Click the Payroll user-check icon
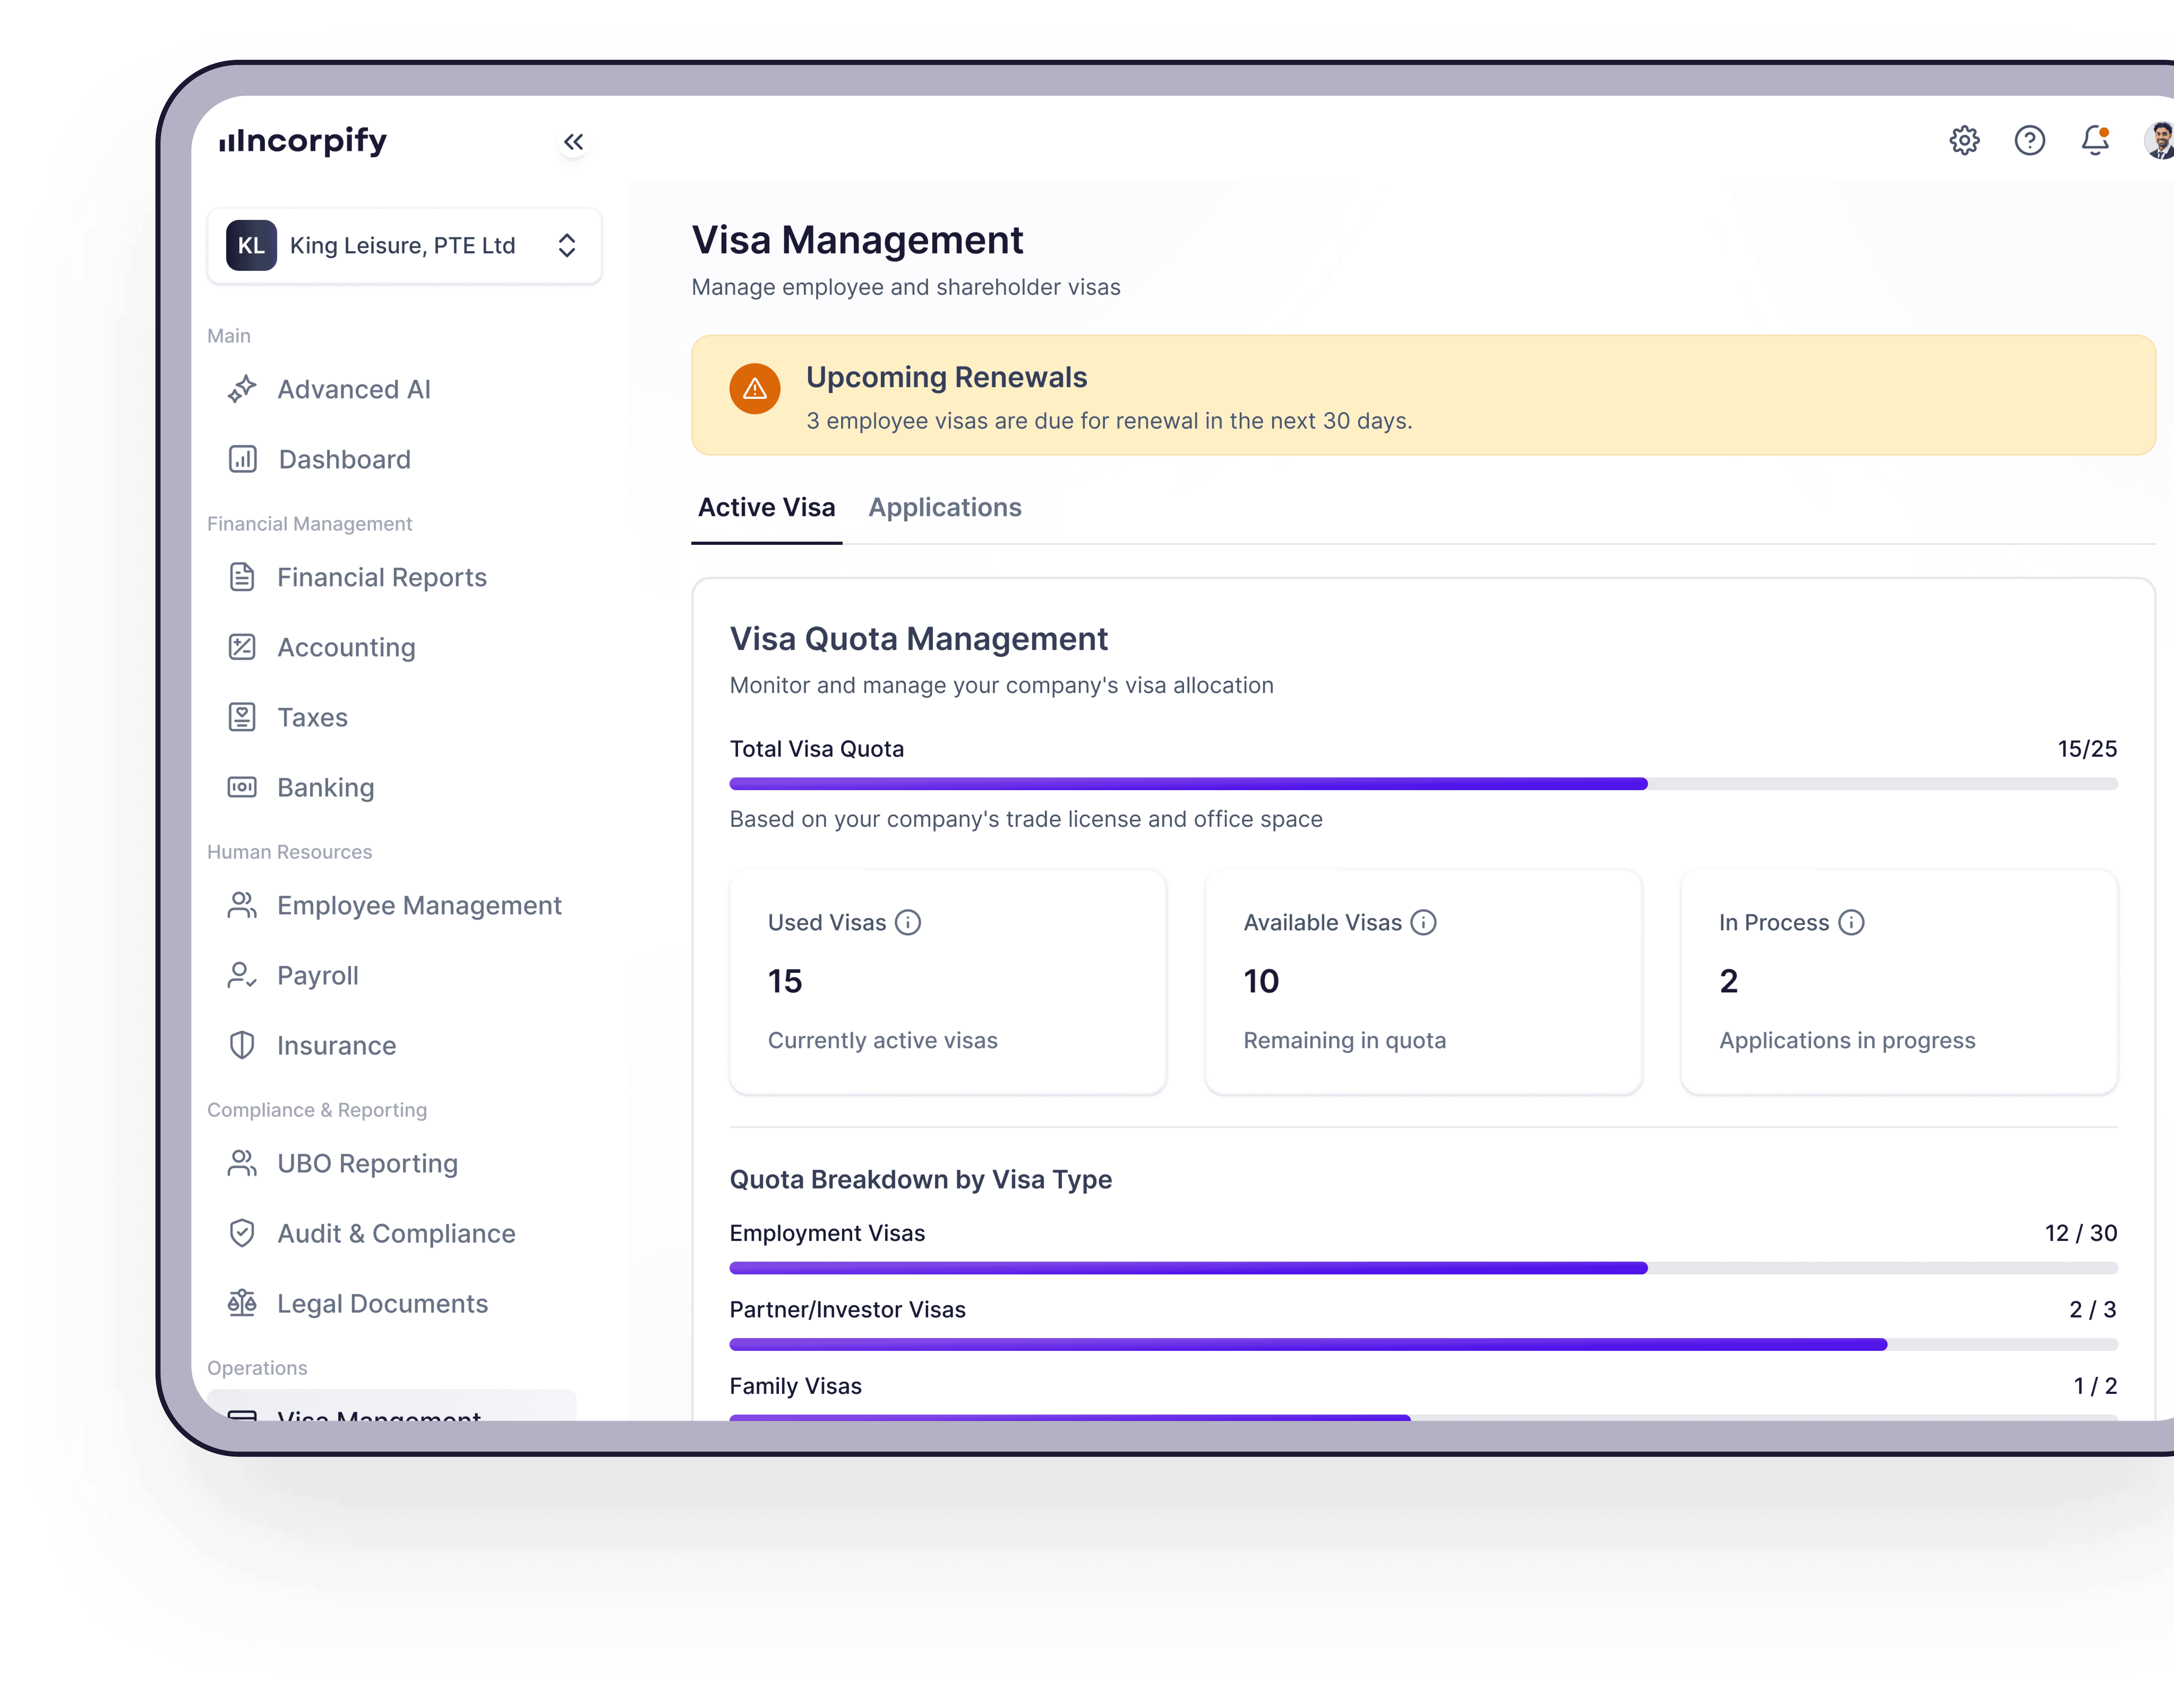This screenshot has width=2174, height=1708. point(242,975)
